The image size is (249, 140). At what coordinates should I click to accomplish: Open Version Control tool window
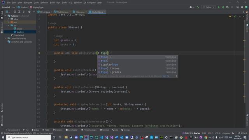[x=13, y=130]
